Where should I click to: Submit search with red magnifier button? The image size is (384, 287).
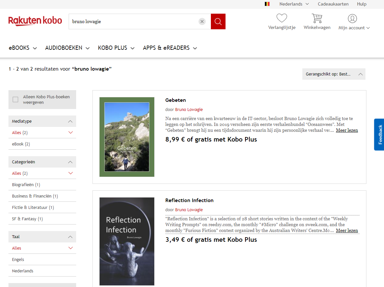[218, 21]
